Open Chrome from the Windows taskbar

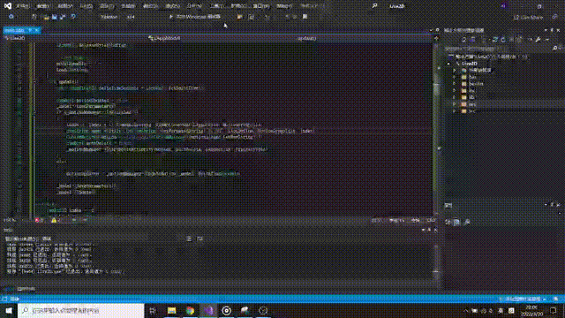point(190,310)
